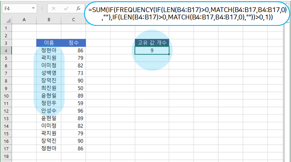Open the Name Box dropdown arrow
This screenshot has width=291, height=162.
pos(33,8)
